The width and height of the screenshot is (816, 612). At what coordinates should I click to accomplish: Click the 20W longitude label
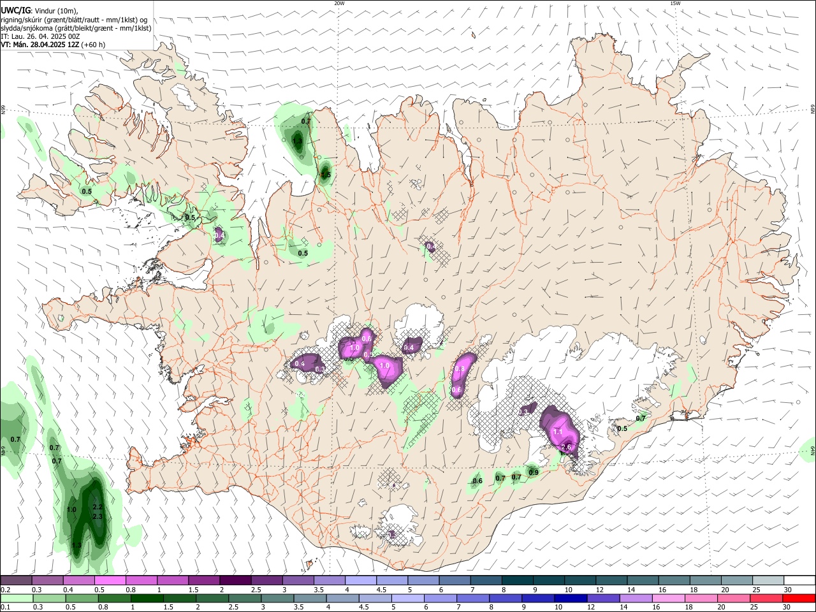pyautogui.click(x=339, y=3)
